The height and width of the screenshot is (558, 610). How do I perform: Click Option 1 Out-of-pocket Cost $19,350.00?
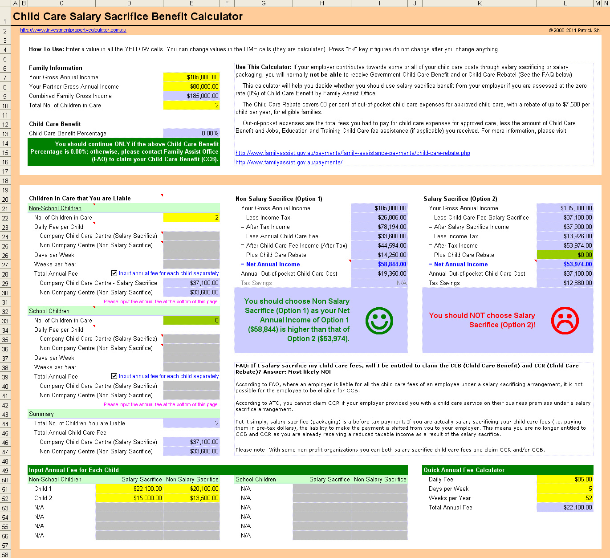(379, 273)
